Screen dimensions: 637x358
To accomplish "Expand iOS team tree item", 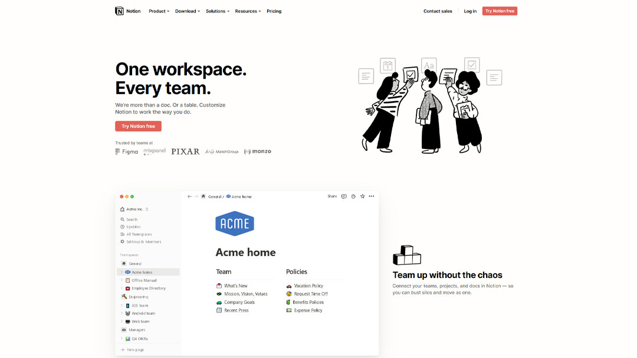I will [122, 305].
